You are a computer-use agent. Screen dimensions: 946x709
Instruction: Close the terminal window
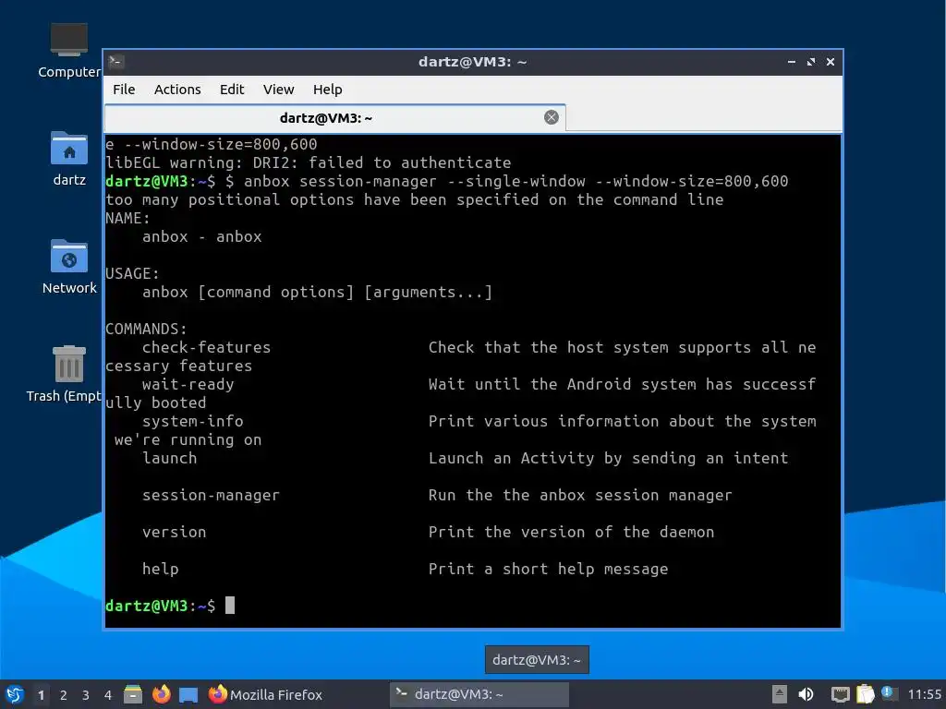pyautogui.click(x=831, y=62)
